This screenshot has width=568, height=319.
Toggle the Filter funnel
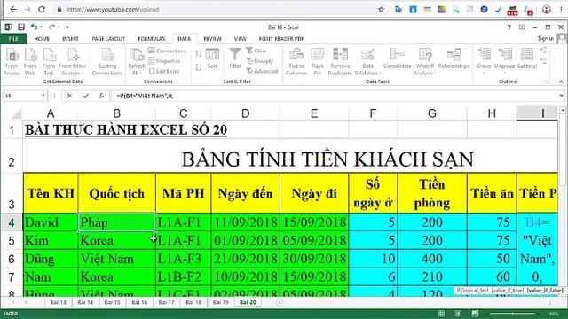tap(235, 58)
